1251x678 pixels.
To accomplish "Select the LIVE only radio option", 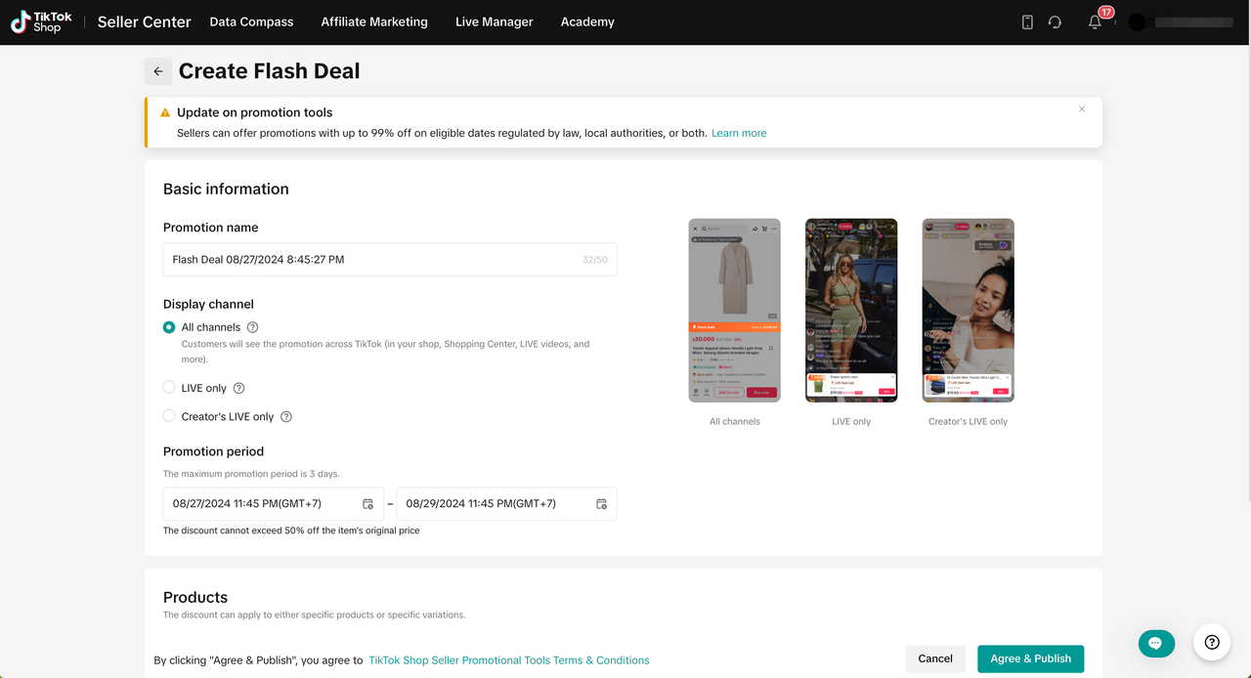I will 169,388.
